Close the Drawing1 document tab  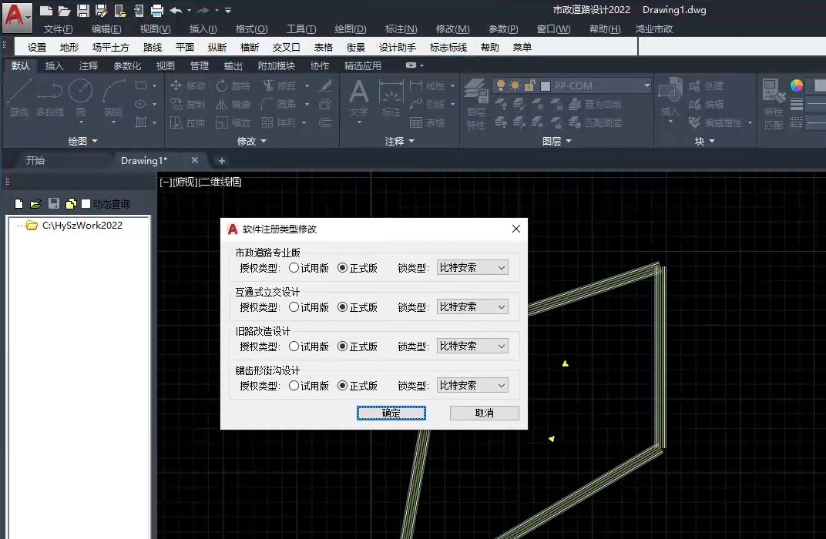pyautogui.click(x=194, y=160)
